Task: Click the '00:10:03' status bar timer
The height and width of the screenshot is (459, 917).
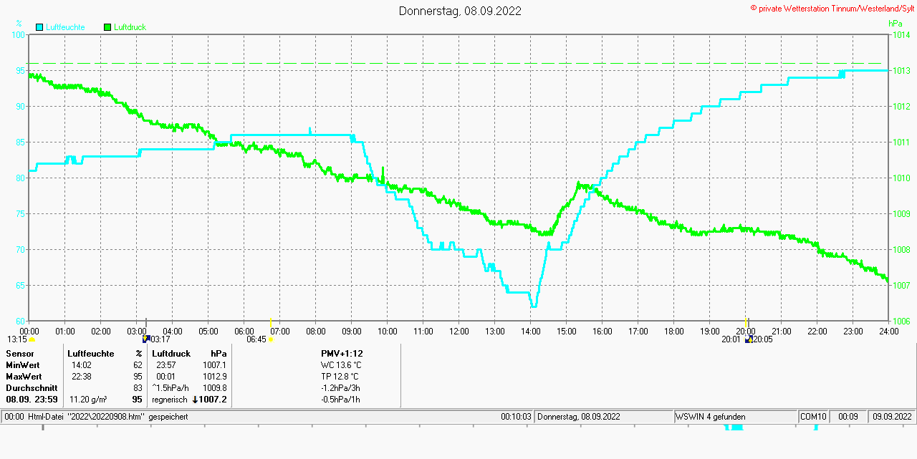Action: click(x=516, y=417)
